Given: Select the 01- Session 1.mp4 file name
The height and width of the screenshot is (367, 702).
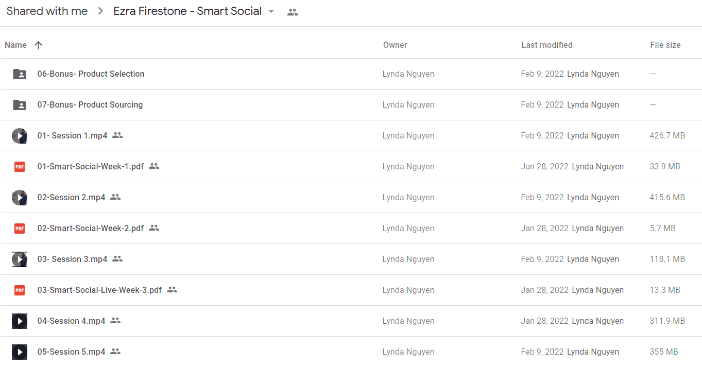Looking at the screenshot, I should coord(72,136).
